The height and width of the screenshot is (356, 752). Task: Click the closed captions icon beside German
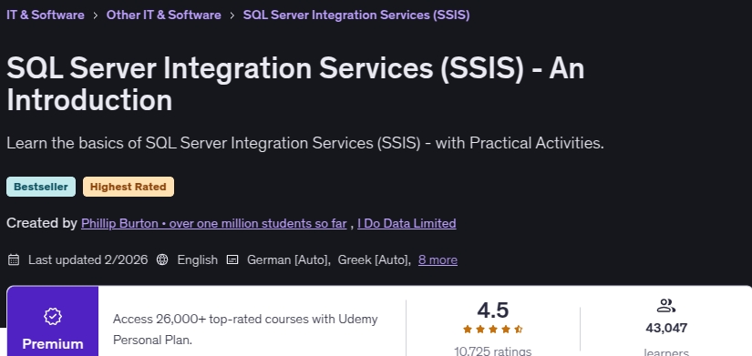pos(232,259)
